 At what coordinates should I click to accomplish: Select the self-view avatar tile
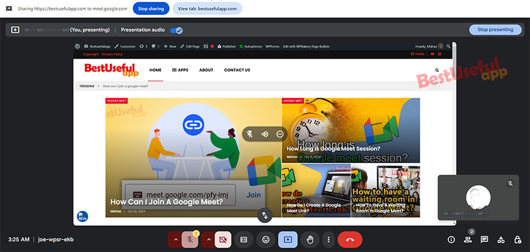pyautogui.click(x=478, y=198)
